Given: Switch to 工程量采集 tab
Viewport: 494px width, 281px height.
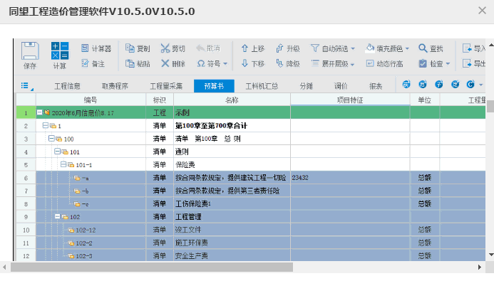Looking at the screenshot, I should pyautogui.click(x=166, y=86).
